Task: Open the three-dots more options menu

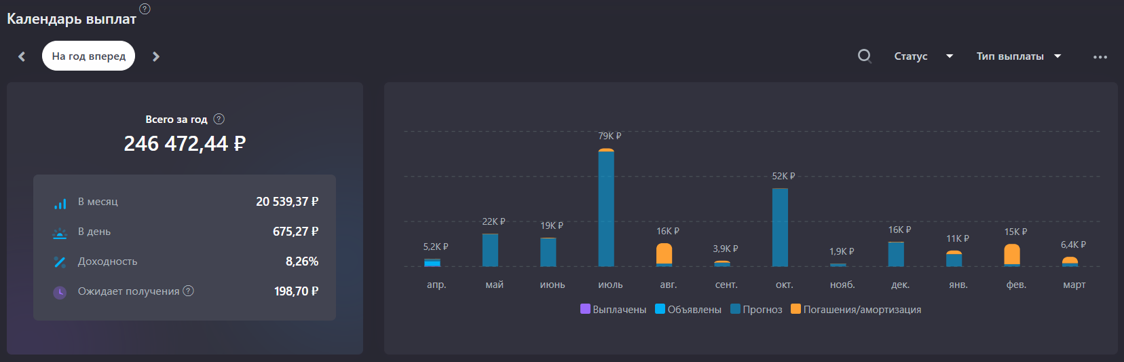Action: (x=1100, y=57)
